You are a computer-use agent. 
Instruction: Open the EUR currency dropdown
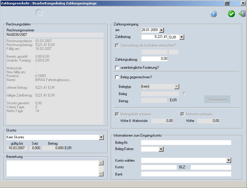coord(182,37)
